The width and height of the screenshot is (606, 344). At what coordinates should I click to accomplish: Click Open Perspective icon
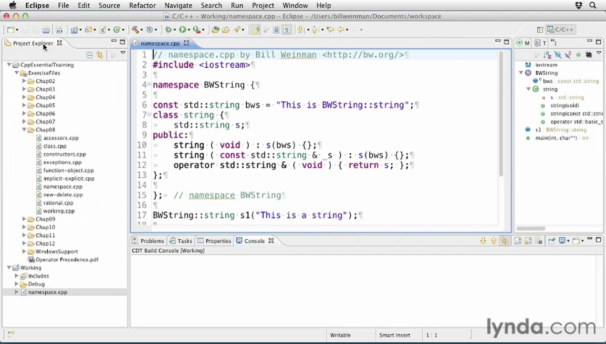540,30
